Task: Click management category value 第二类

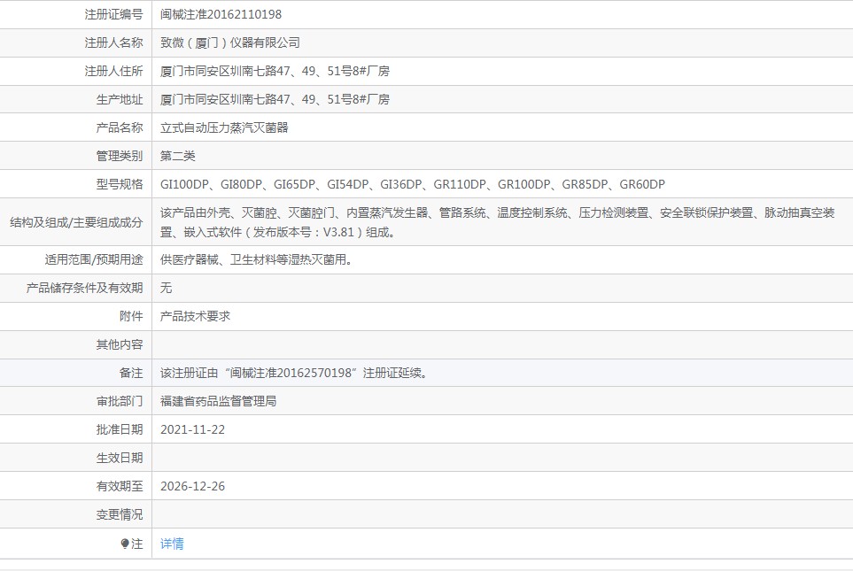Action: click(177, 156)
